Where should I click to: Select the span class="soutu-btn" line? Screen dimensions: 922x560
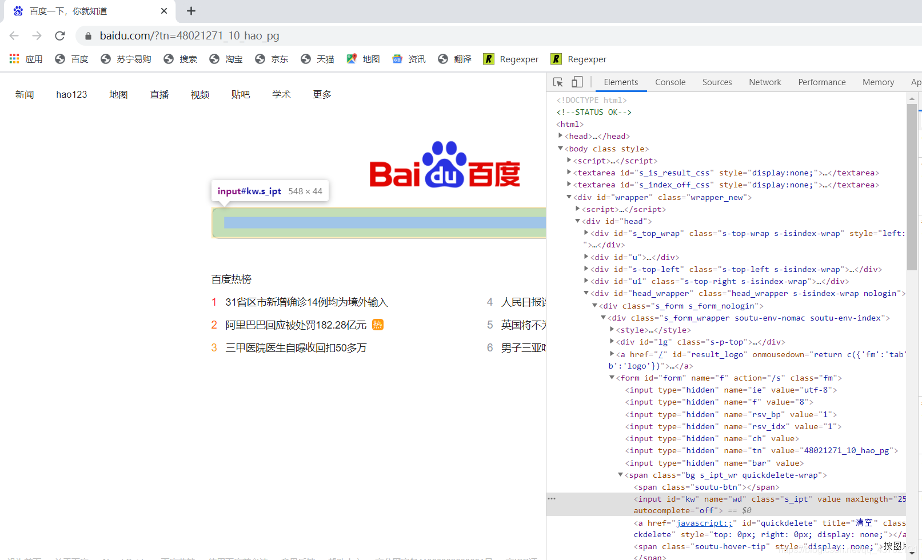pyautogui.click(x=707, y=487)
